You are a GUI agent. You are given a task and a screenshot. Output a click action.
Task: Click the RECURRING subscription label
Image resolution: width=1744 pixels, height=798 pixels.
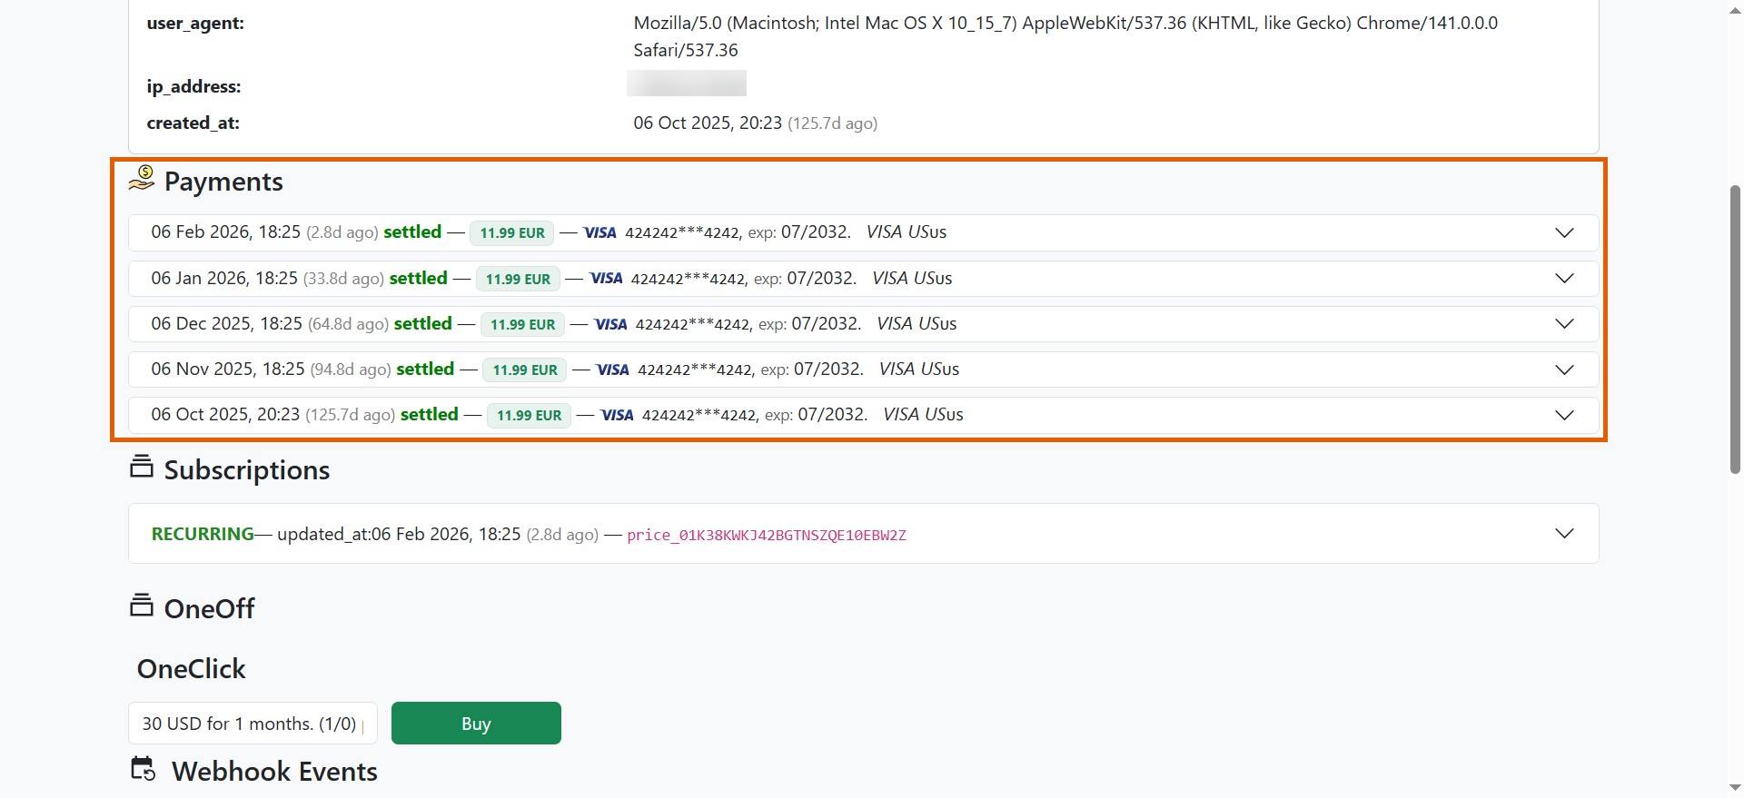203,534
